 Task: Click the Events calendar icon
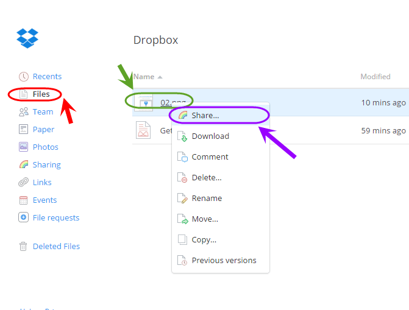[24, 200]
